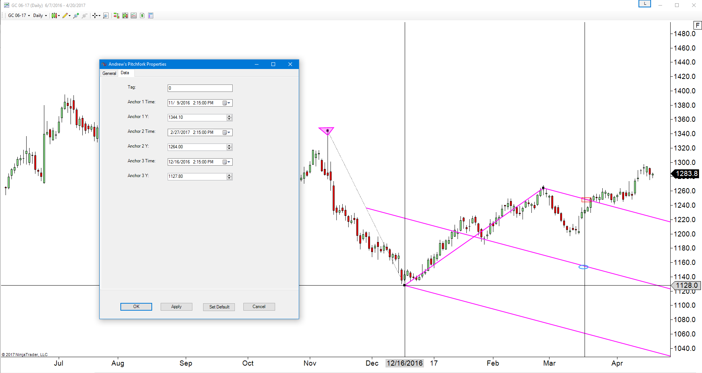Click the 12/16/2016 date label on time axis
Image resolution: width=702 pixels, height=373 pixels.
pyautogui.click(x=405, y=363)
